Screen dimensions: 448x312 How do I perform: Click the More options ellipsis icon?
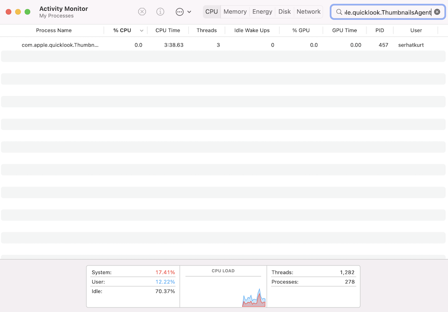coord(180,12)
